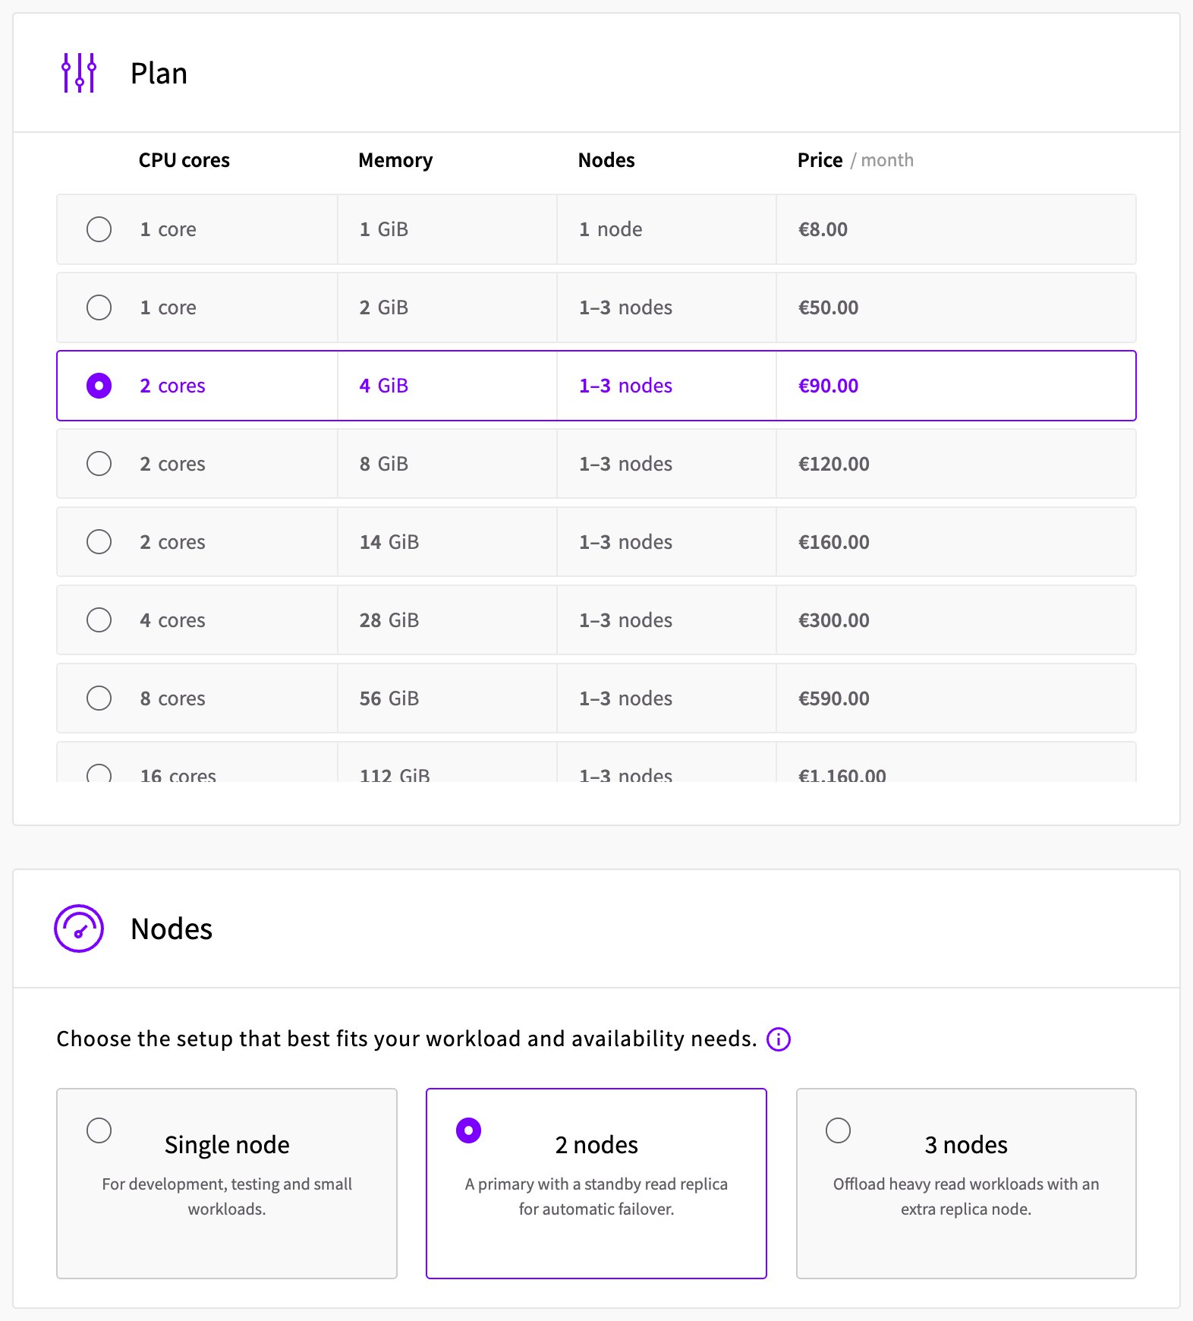Select the 2 cores, 14 GiB plan radio button
Viewport: 1193px width, 1321px height.
click(99, 542)
